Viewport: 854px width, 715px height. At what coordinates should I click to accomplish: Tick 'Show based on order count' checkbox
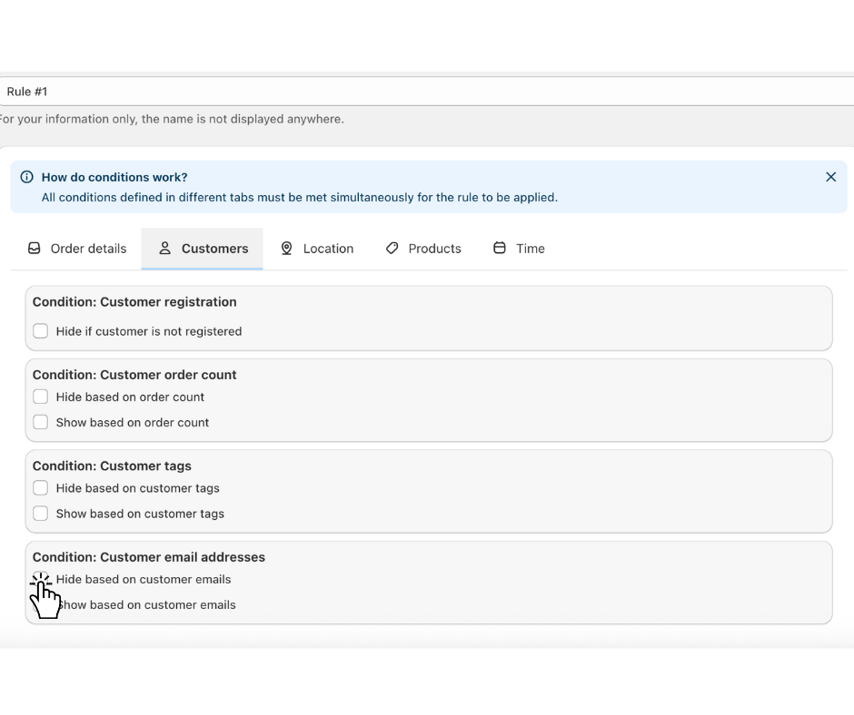coord(41,422)
